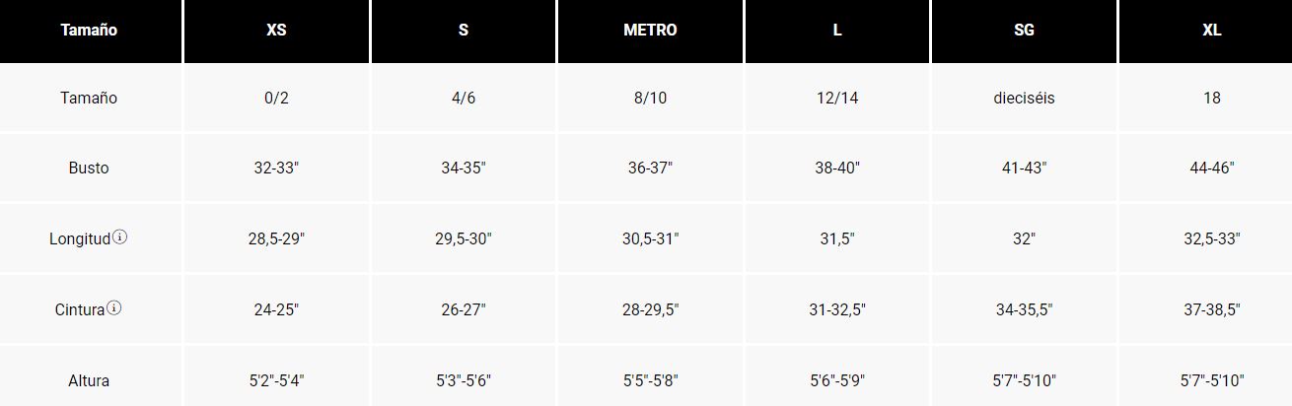Image resolution: width=1292 pixels, height=406 pixels.
Task: Click the info icon next to Longitud
Action: [120, 237]
